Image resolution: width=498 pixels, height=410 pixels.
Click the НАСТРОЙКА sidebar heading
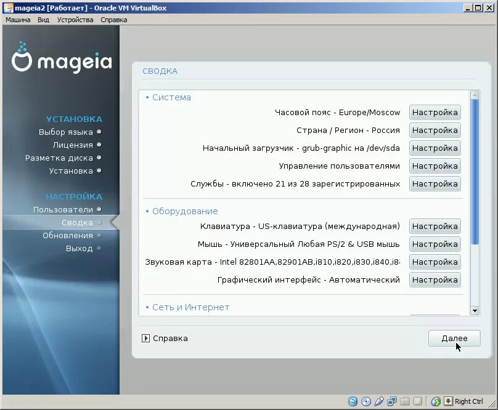pyautogui.click(x=74, y=197)
